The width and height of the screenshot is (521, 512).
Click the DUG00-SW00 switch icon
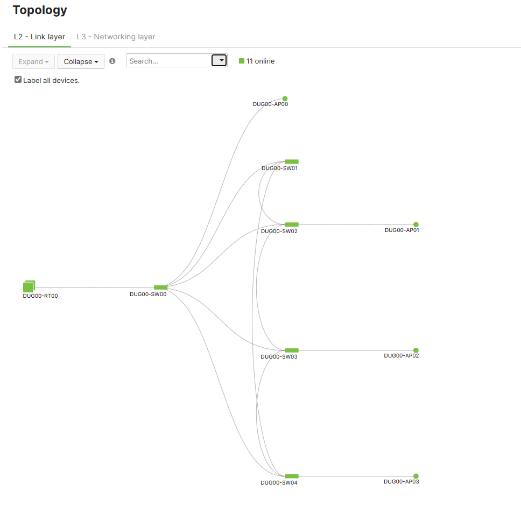tap(160, 287)
